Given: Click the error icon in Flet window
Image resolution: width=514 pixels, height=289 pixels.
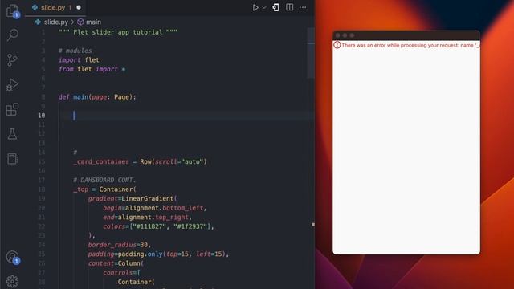Looking at the screenshot, I should 337,45.
